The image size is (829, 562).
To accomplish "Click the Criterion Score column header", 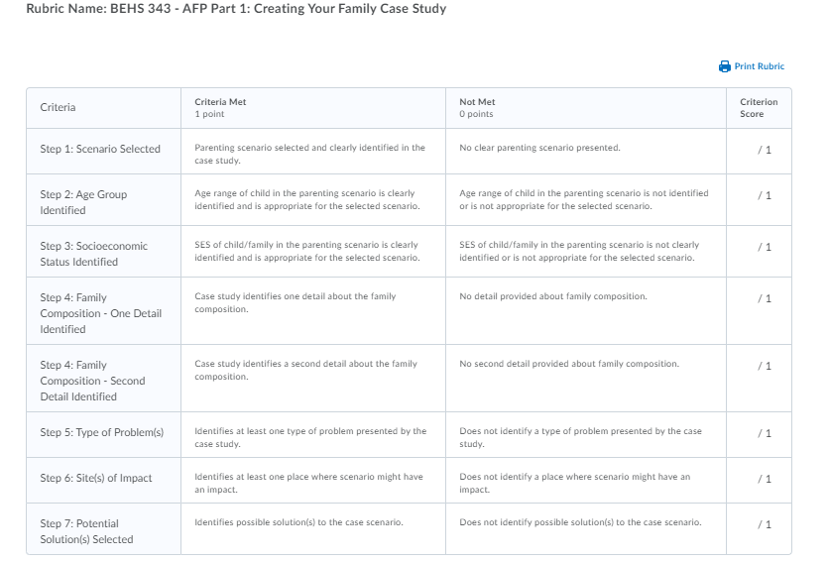I will [x=759, y=108].
